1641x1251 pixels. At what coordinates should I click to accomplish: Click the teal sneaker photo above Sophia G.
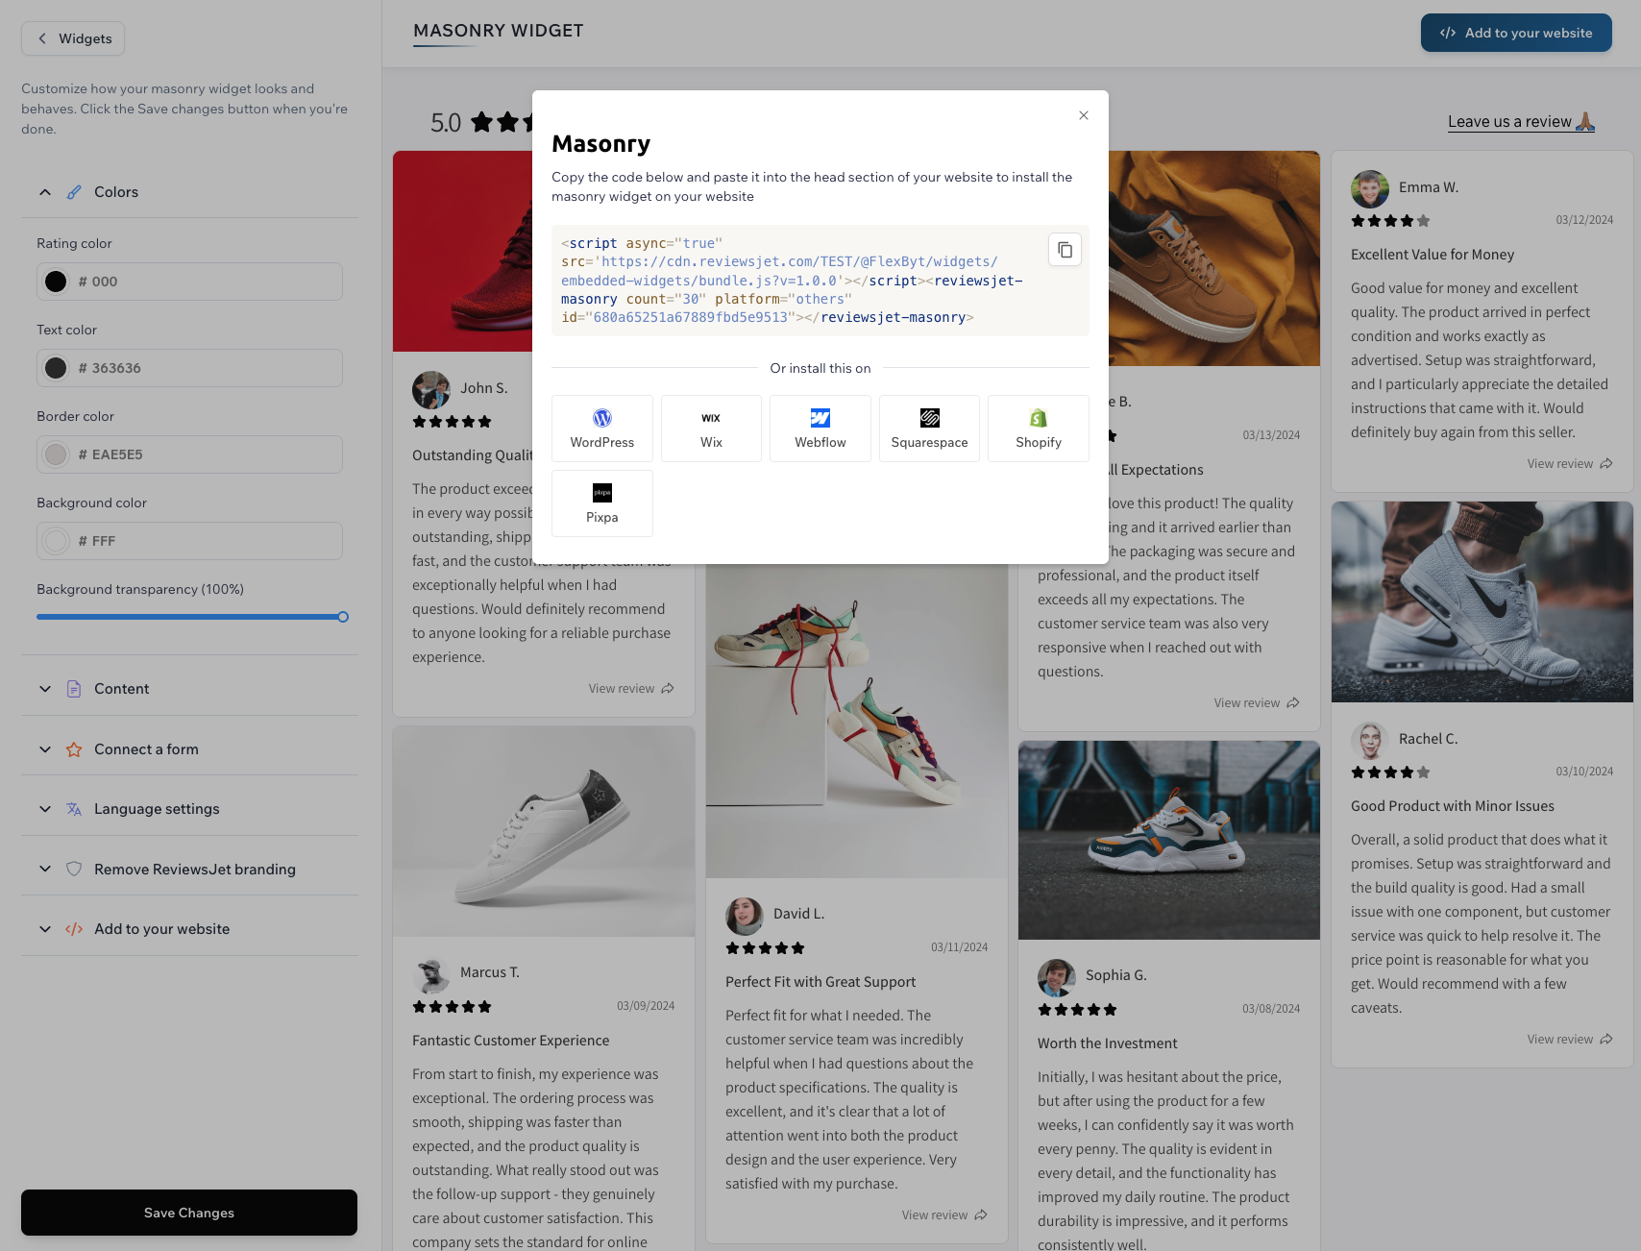tap(1169, 840)
